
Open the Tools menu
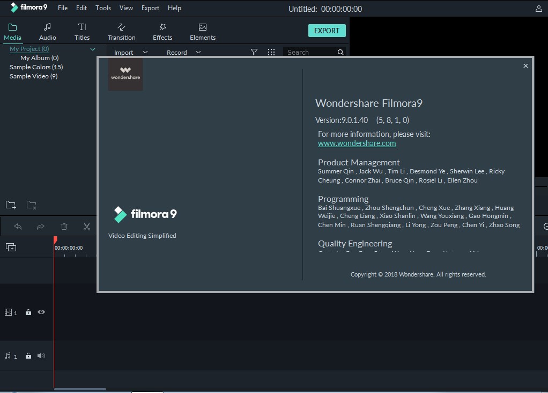click(x=103, y=8)
